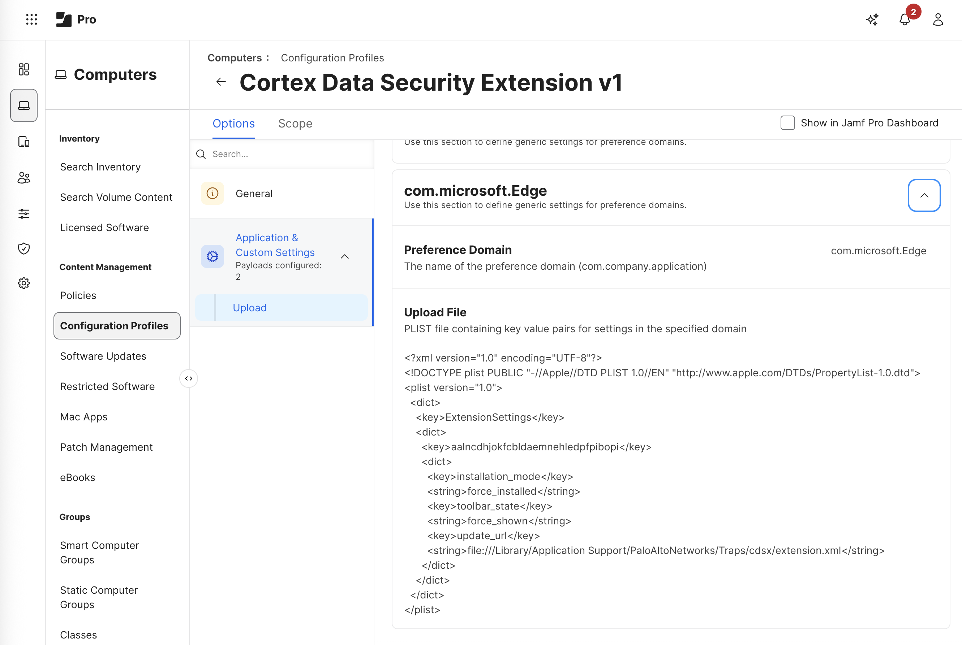
Task: Click the Cortex Data Security Extension v1 title
Action: (431, 82)
